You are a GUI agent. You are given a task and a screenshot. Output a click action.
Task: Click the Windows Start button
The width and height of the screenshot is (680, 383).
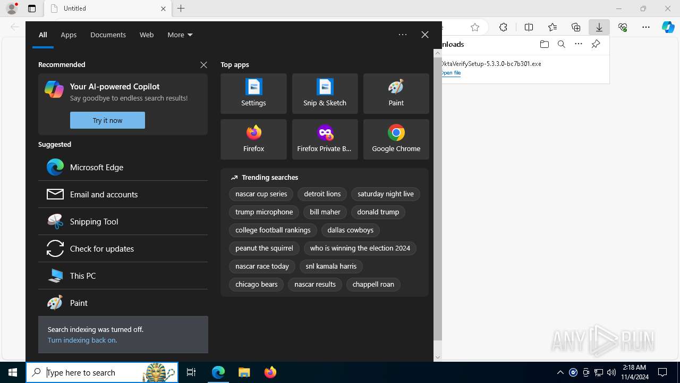tap(13, 372)
